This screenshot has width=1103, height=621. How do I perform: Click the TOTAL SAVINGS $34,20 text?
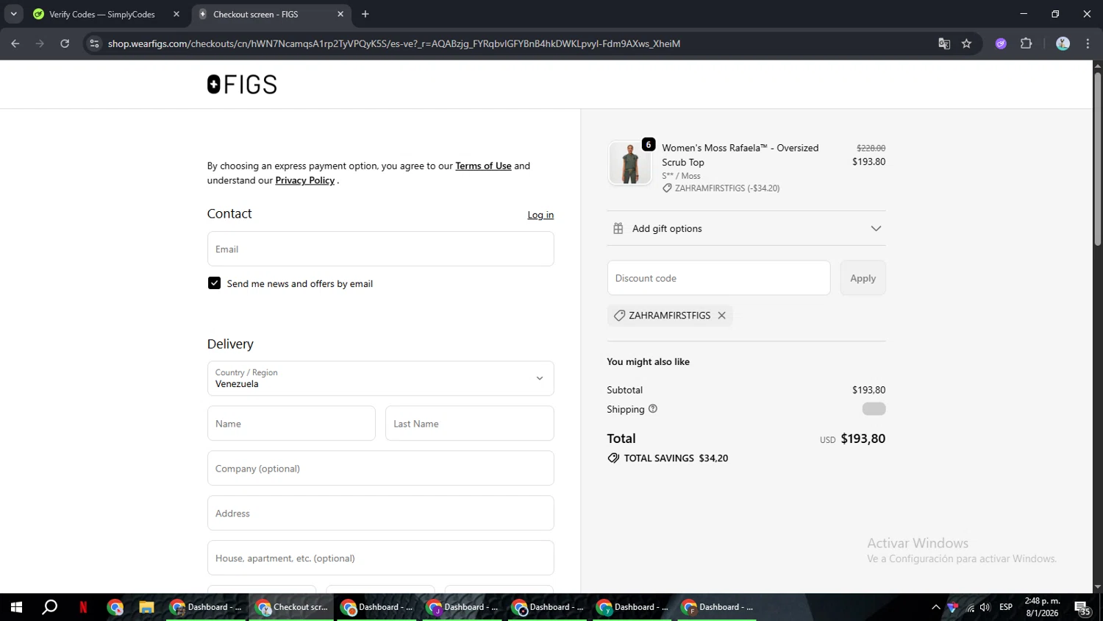[676, 458]
